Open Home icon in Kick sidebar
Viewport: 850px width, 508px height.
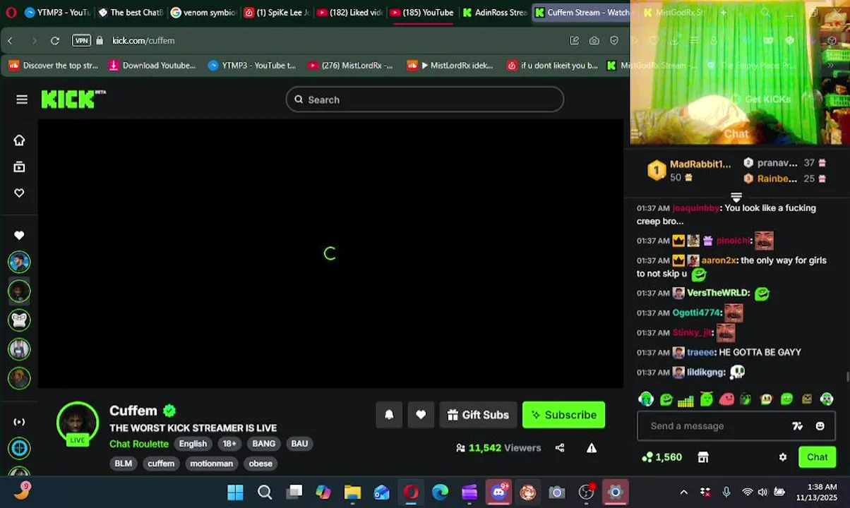pos(19,140)
